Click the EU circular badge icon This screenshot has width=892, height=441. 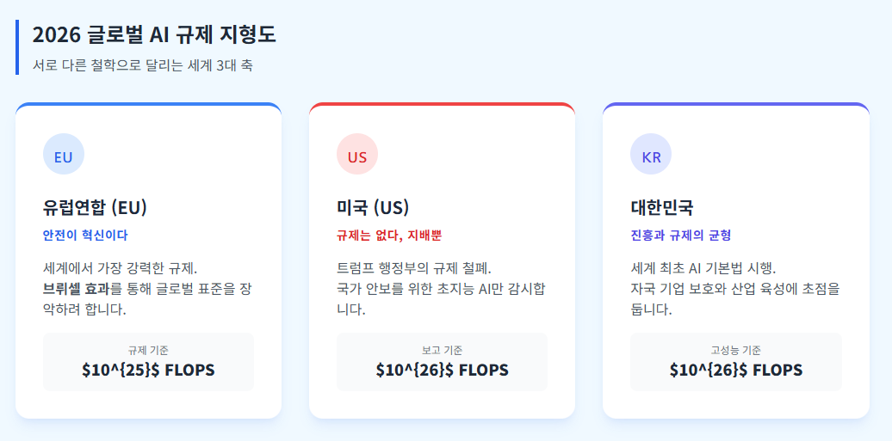(x=64, y=154)
